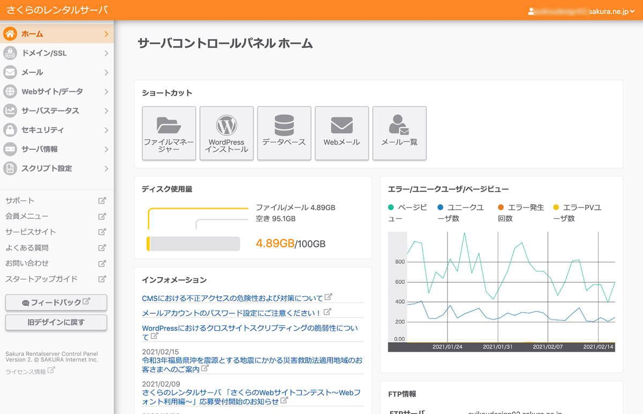Click the セキュリティ padlock icon

point(10,130)
